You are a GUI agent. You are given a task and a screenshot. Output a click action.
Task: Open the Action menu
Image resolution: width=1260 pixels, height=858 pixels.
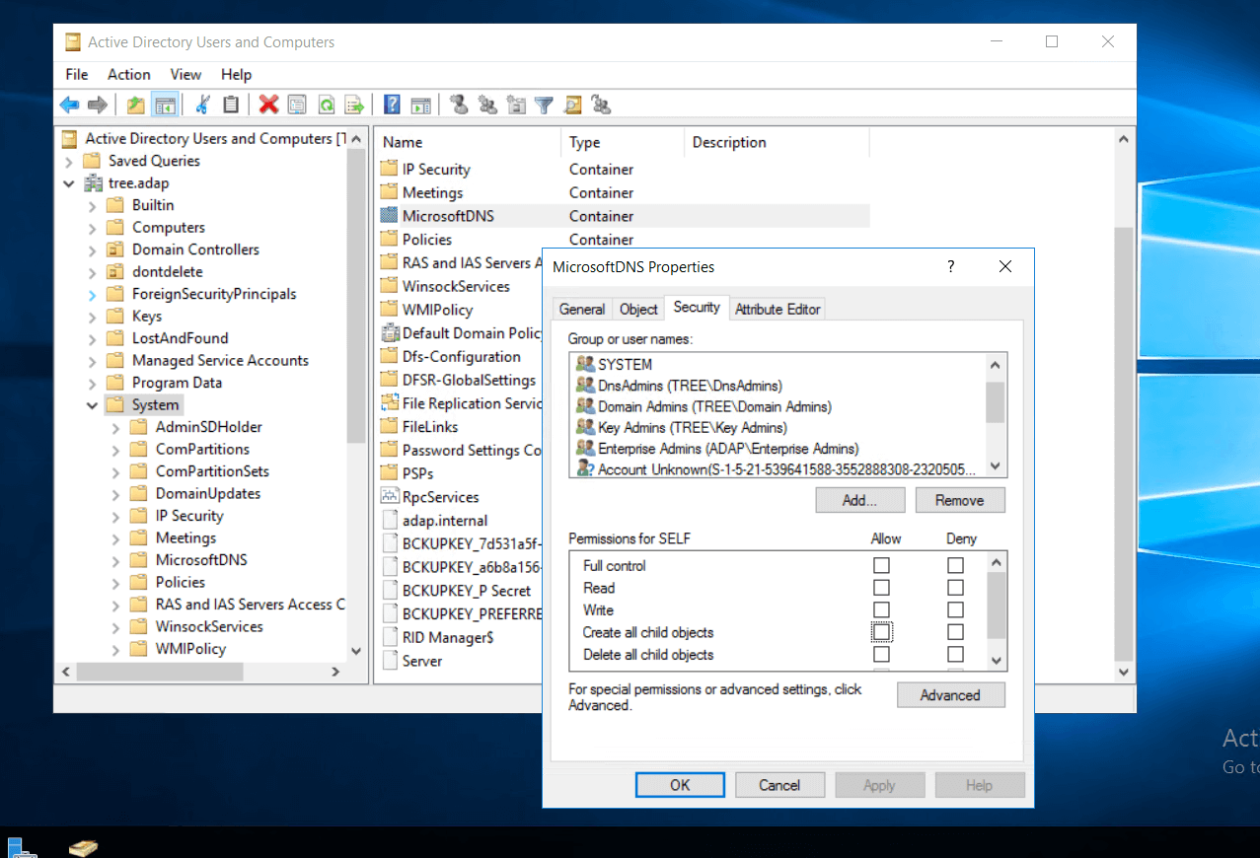point(128,75)
